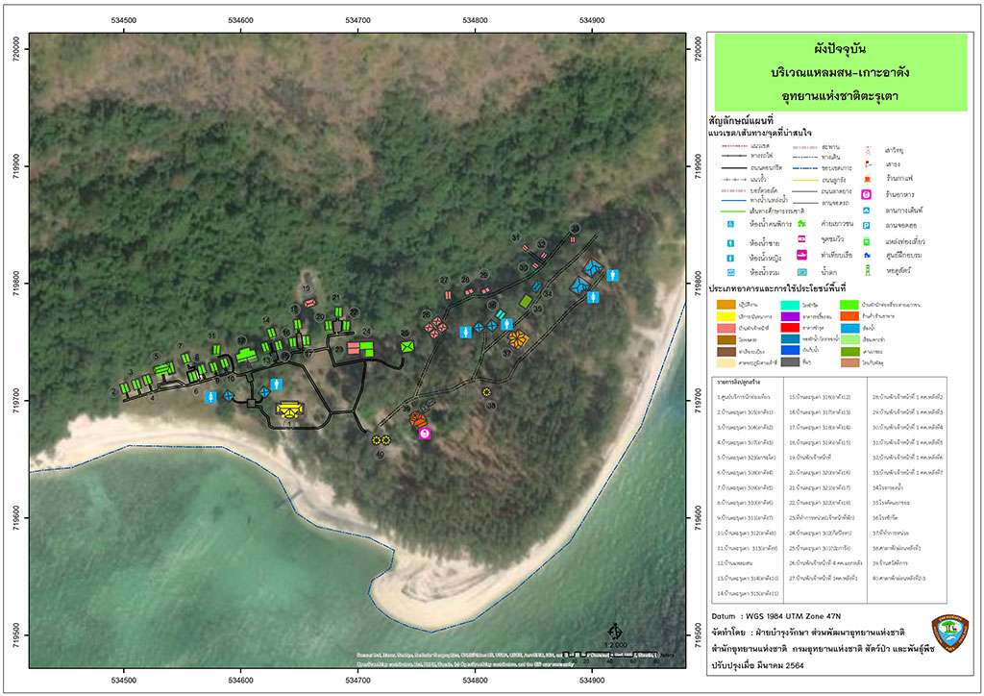Click the green camping icon in legend
The height and width of the screenshot is (696, 984).
pos(801,224)
